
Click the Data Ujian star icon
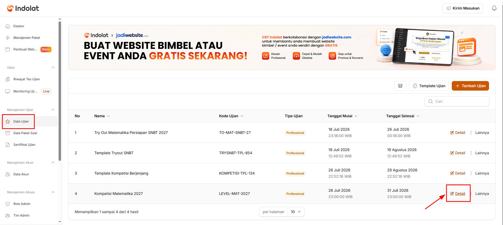(8, 121)
